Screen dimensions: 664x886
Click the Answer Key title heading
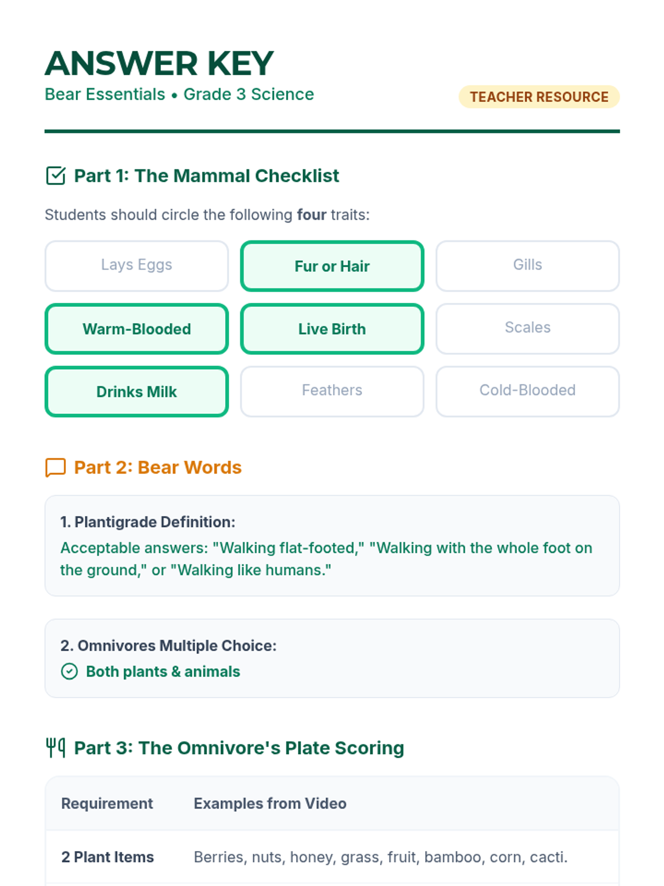[159, 63]
